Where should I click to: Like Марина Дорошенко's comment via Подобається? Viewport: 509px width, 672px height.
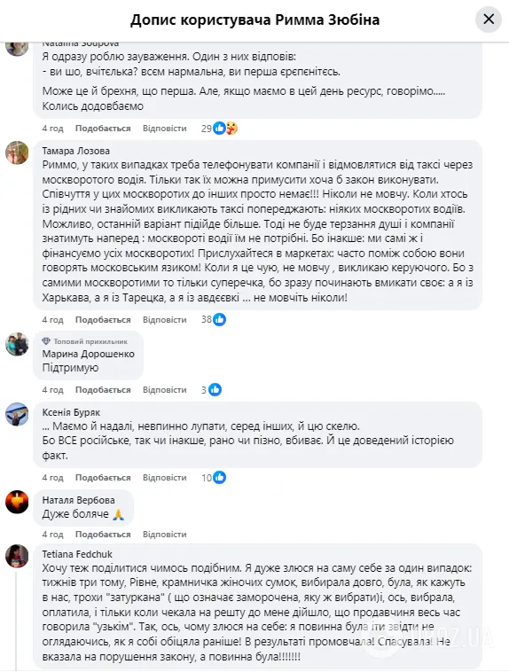click(x=103, y=390)
